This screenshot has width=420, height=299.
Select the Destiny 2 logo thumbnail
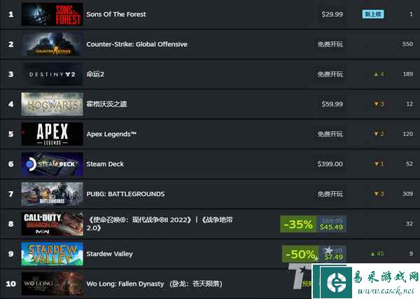pos(52,74)
